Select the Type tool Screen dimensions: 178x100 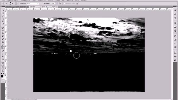(3, 54)
